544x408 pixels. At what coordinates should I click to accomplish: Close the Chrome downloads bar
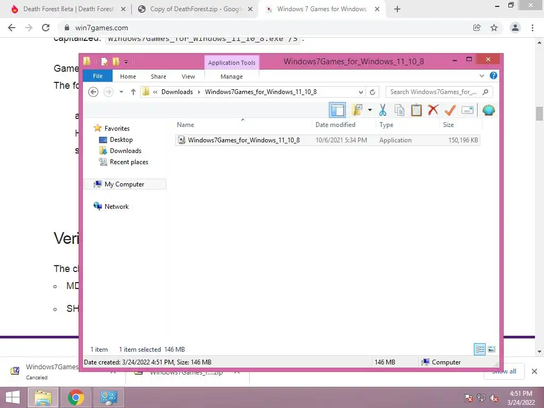tap(534, 371)
